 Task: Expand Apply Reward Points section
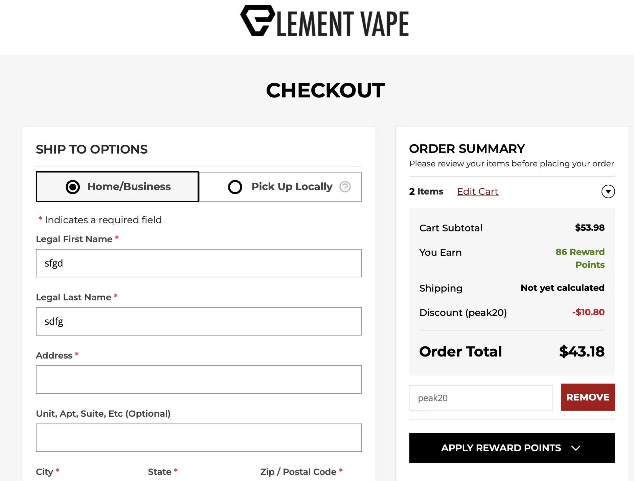[512, 448]
